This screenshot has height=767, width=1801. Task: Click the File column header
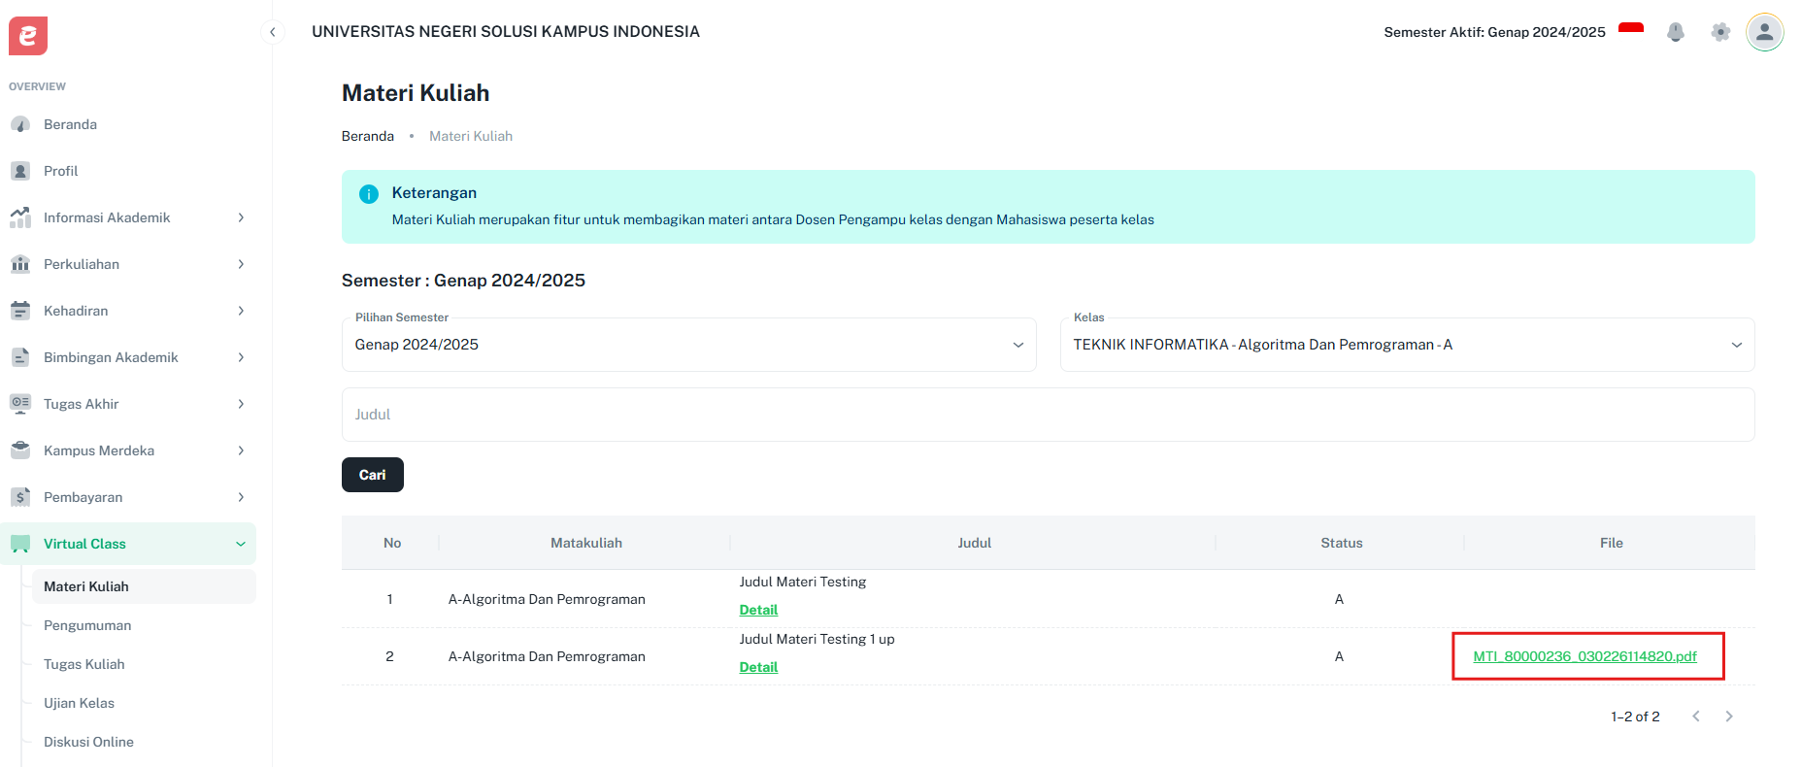[x=1612, y=543]
